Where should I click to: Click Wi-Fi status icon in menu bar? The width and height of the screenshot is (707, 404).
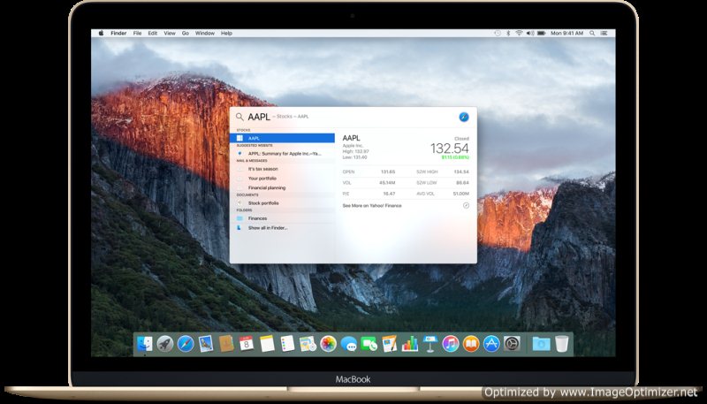pyautogui.click(x=519, y=34)
